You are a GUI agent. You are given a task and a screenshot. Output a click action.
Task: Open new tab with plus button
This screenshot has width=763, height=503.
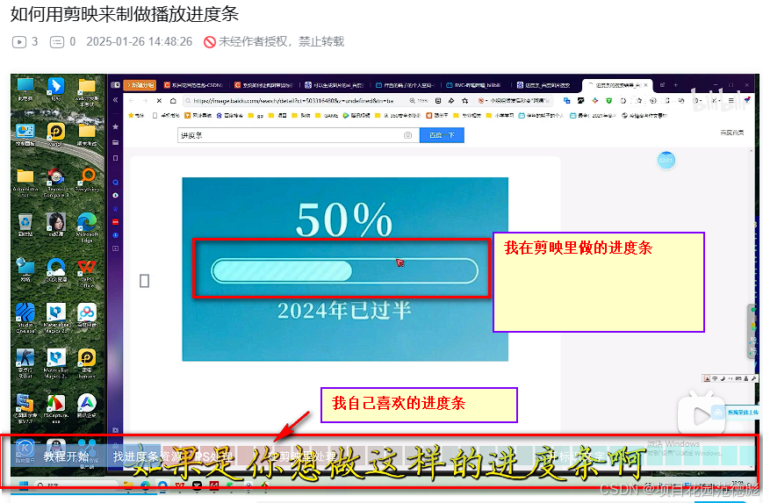tap(675, 84)
